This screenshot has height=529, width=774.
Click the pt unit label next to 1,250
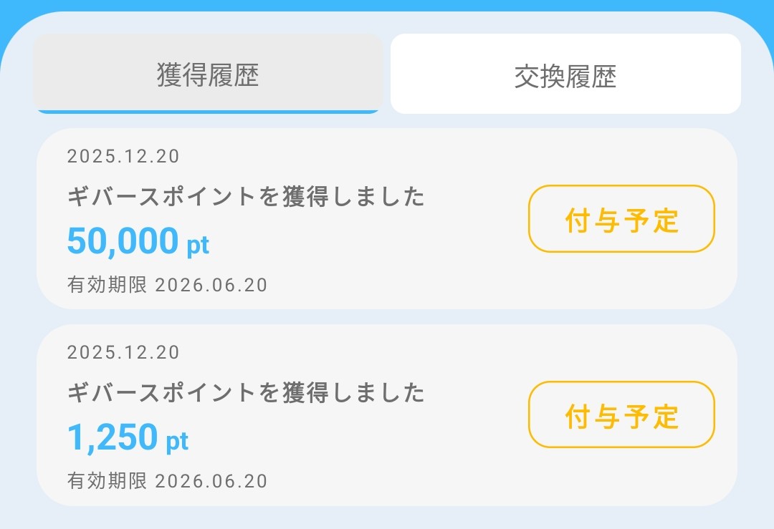tap(178, 442)
